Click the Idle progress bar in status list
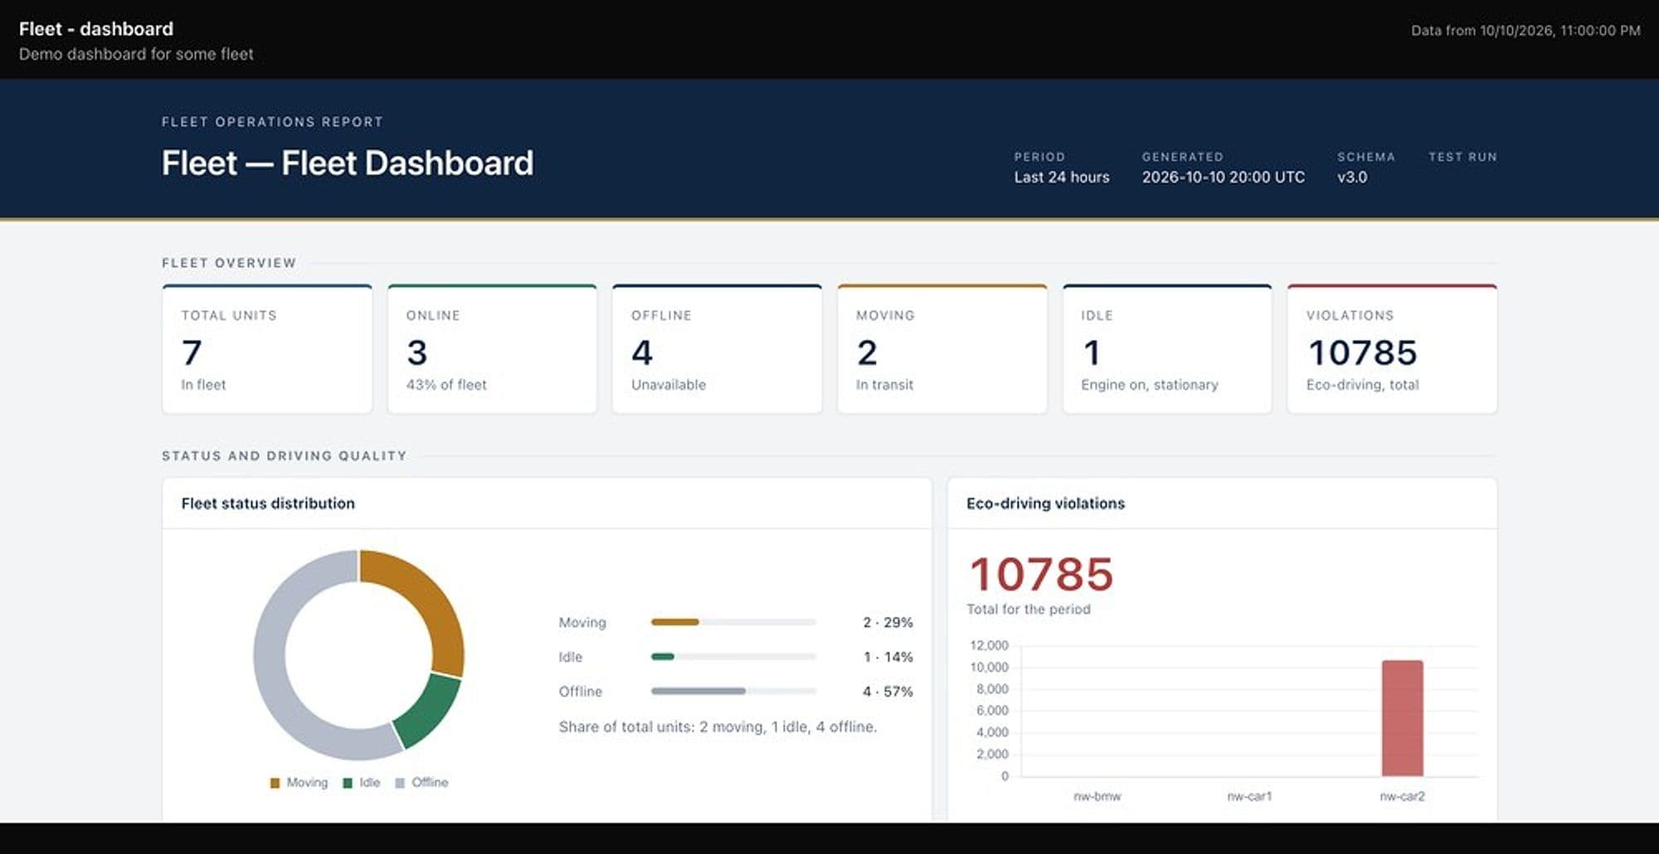 [x=733, y=657]
